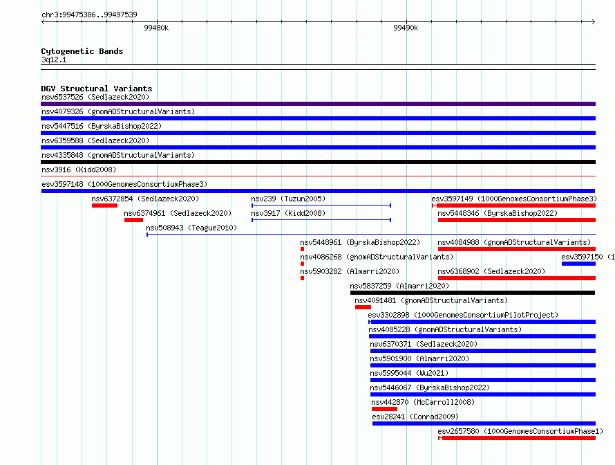Click the 3q12.1 cytogenetic band label

coord(54,60)
